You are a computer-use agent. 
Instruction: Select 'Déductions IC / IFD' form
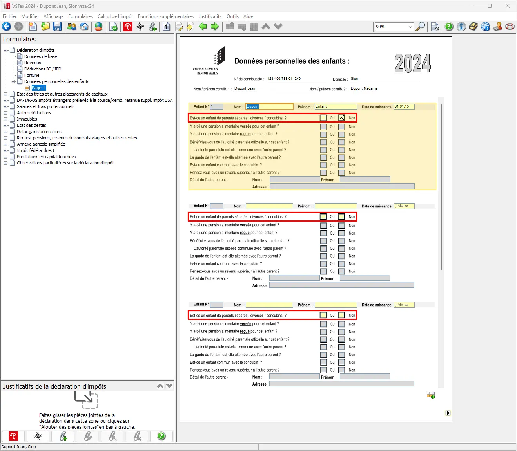[x=43, y=69]
